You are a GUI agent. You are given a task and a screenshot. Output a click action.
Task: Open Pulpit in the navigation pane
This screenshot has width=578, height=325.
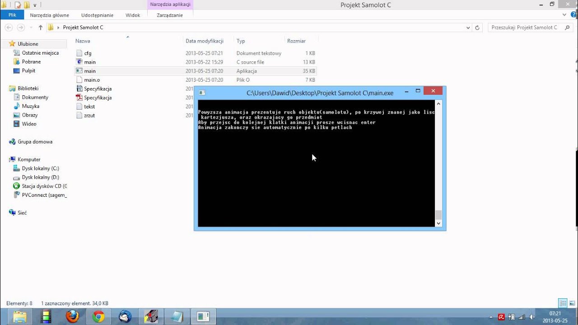pos(28,70)
